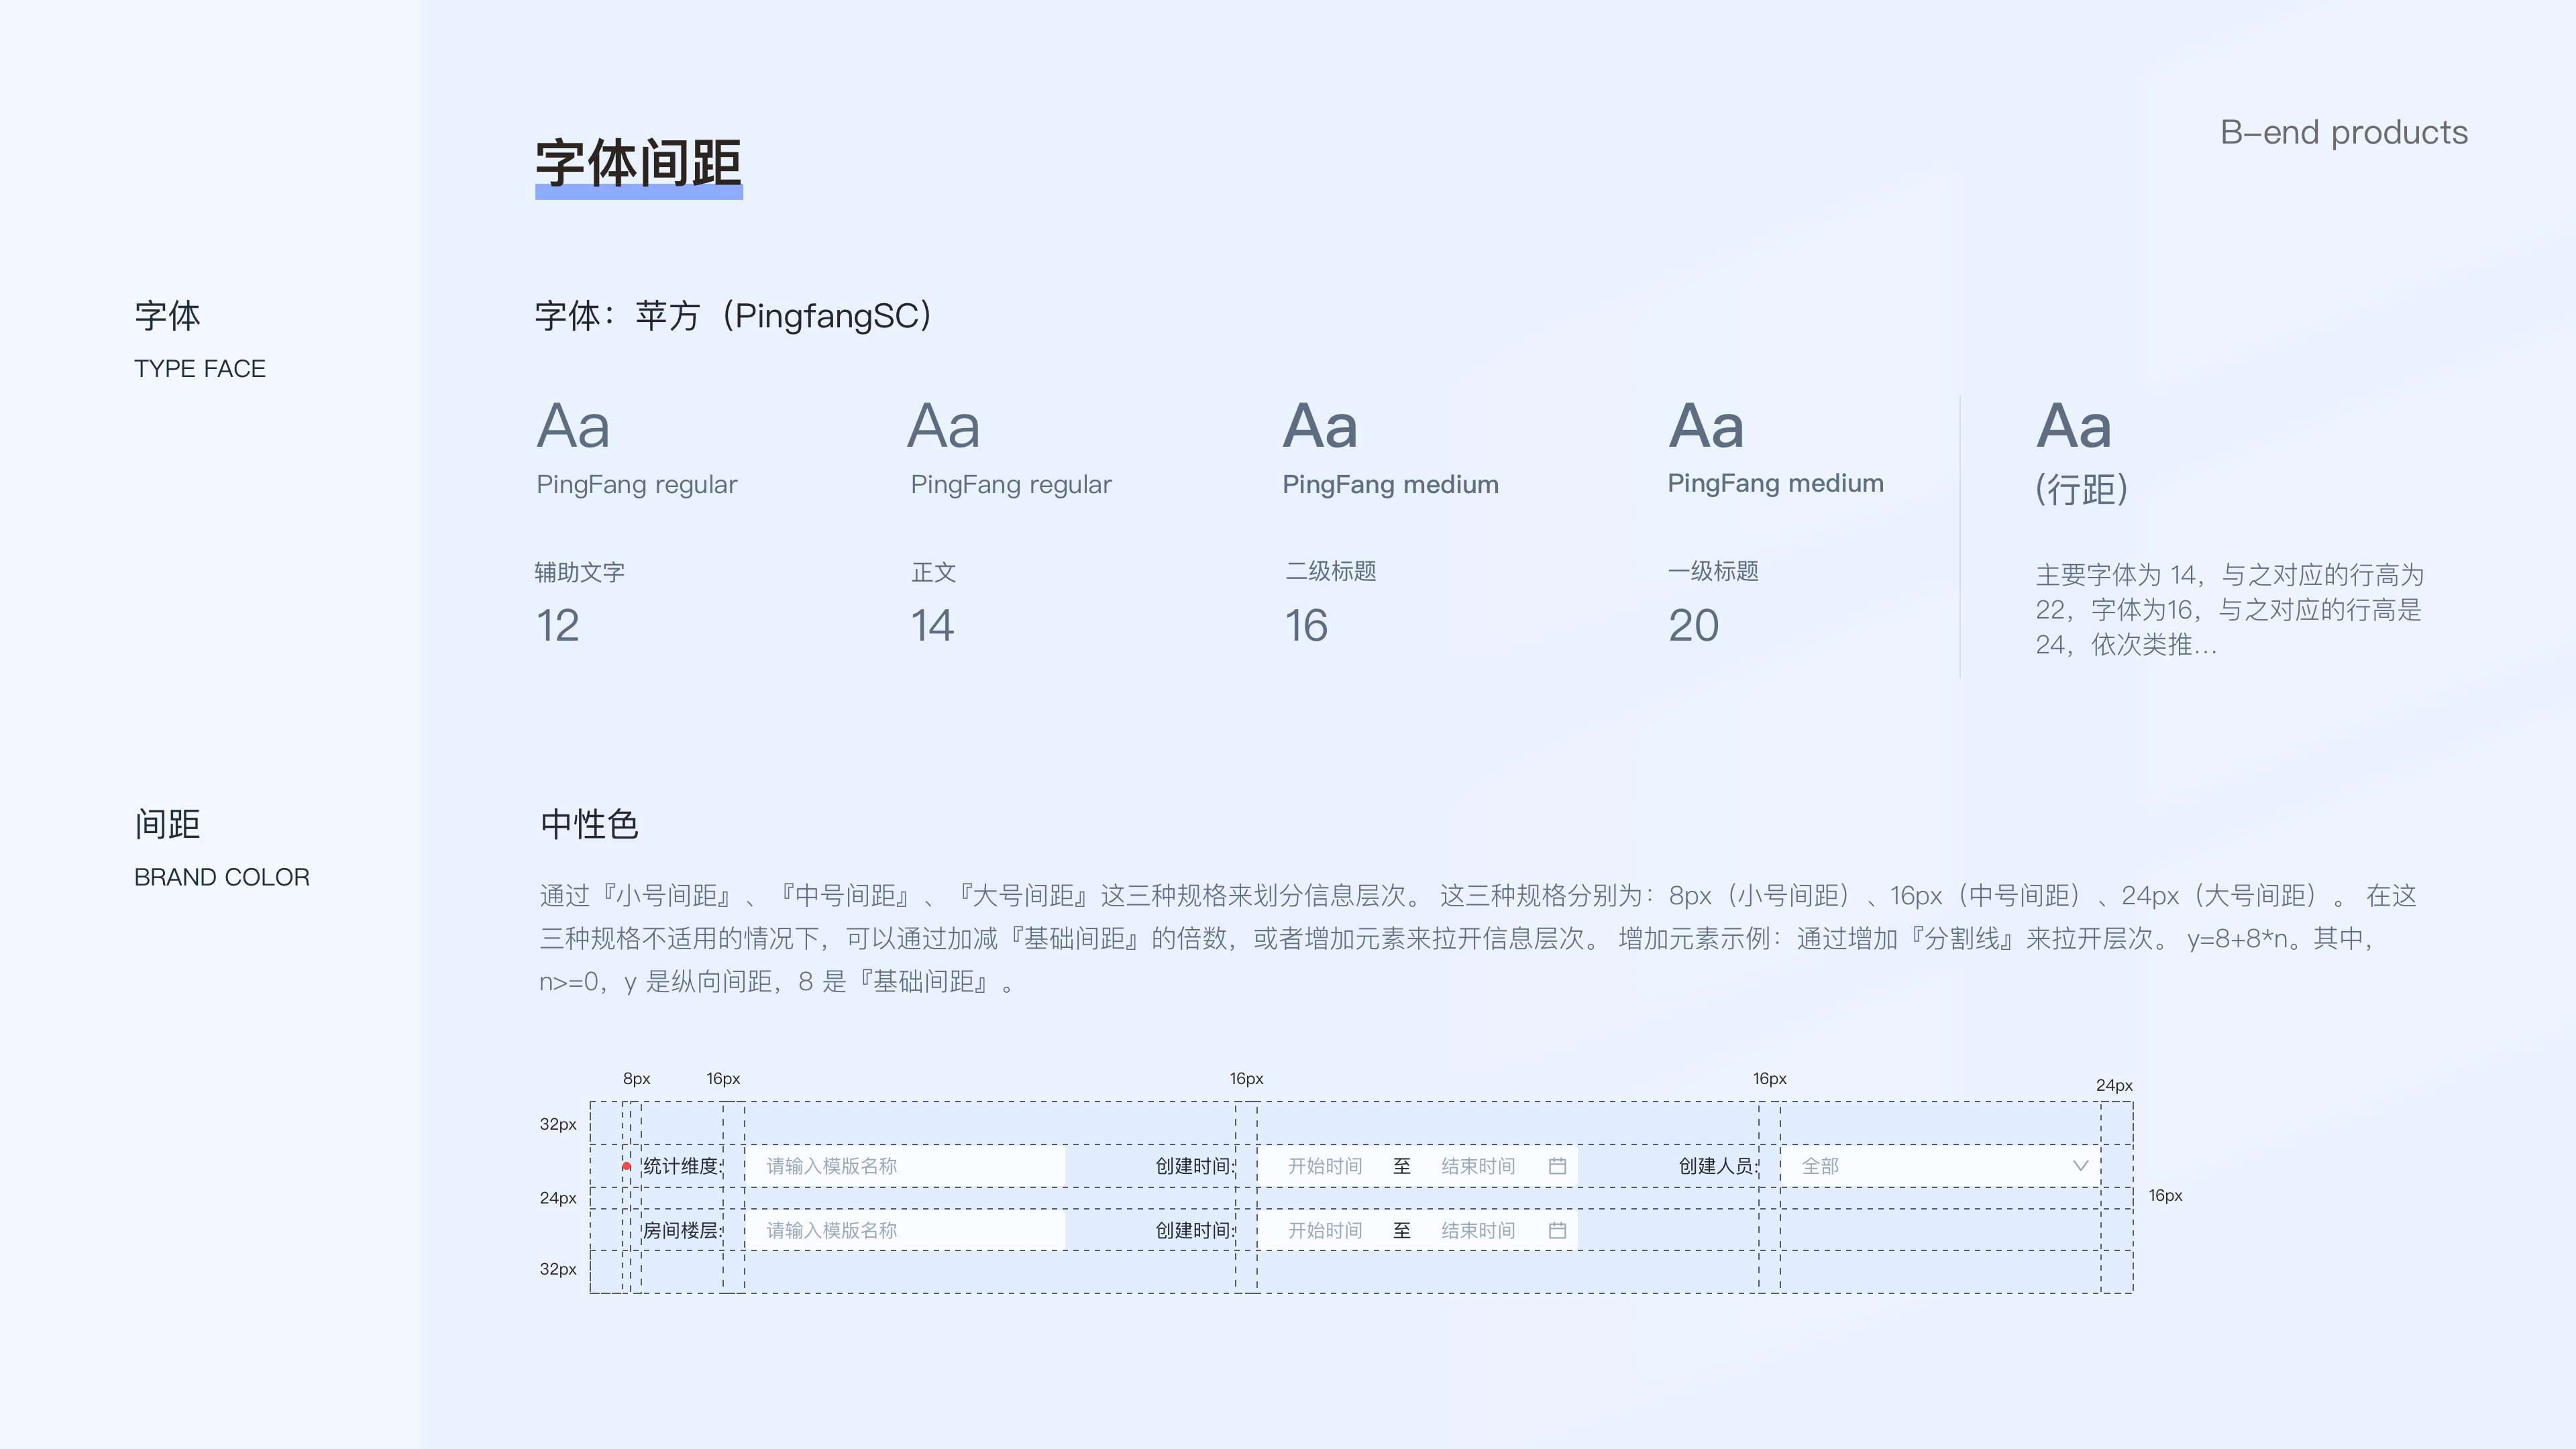The height and width of the screenshot is (1449, 2576).
Task: Click the font size value 16
Action: pyautogui.click(x=1306, y=626)
